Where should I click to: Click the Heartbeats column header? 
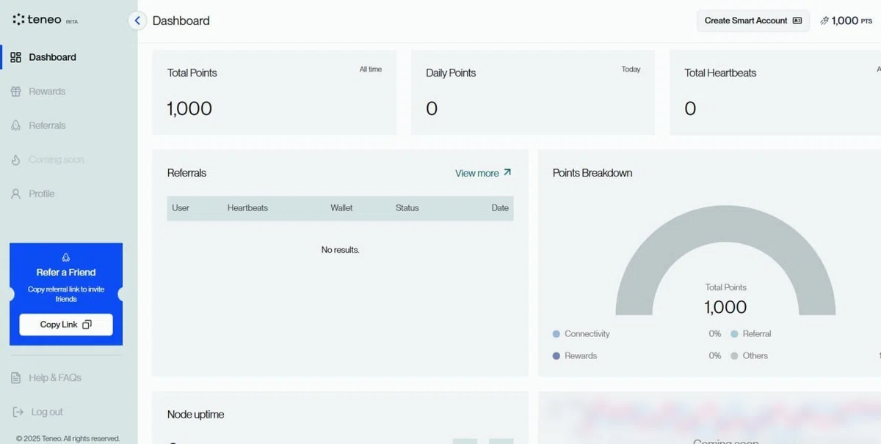click(x=247, y=208)
